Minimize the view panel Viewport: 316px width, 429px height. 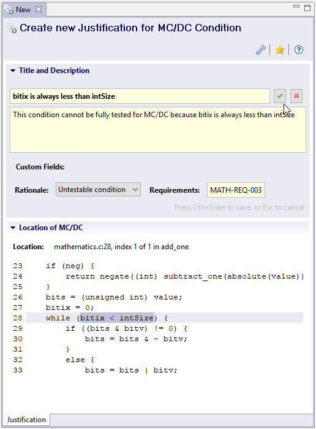click(296, 7)
